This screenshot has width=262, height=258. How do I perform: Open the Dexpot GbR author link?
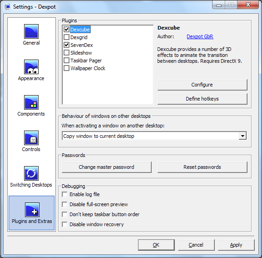pos(200,36)
